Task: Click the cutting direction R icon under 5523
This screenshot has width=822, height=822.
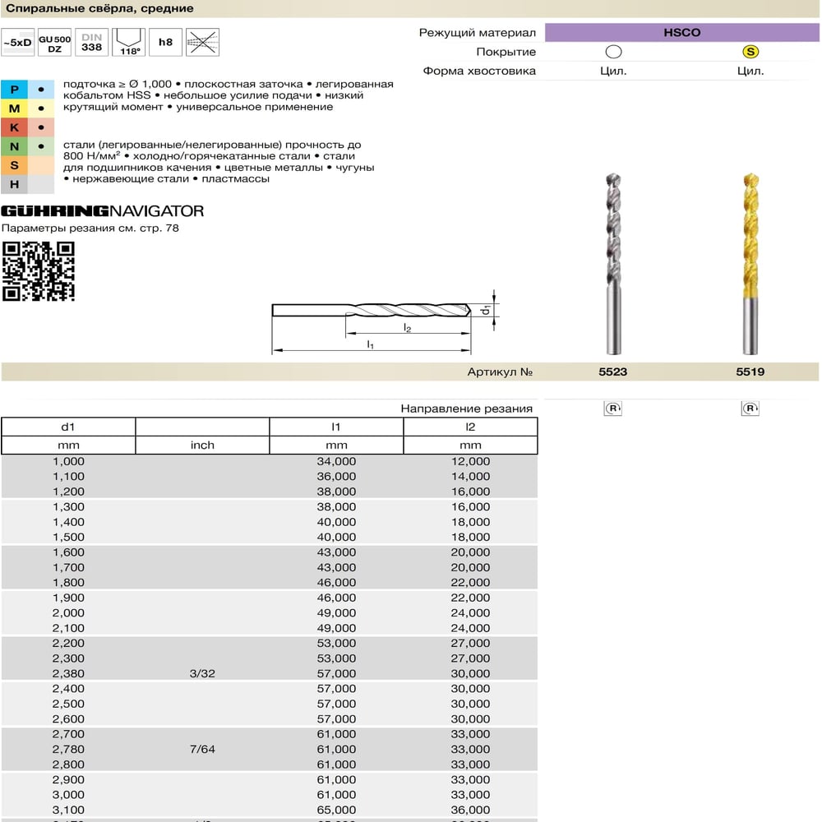Action: tap(613, 409)
